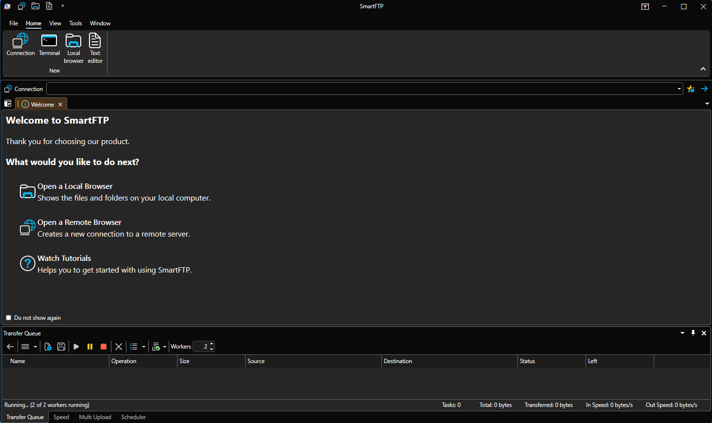The height and width of the screenshot is (423, 712).
Task: Click into the Connection address input field
Action: pos(361,89)
